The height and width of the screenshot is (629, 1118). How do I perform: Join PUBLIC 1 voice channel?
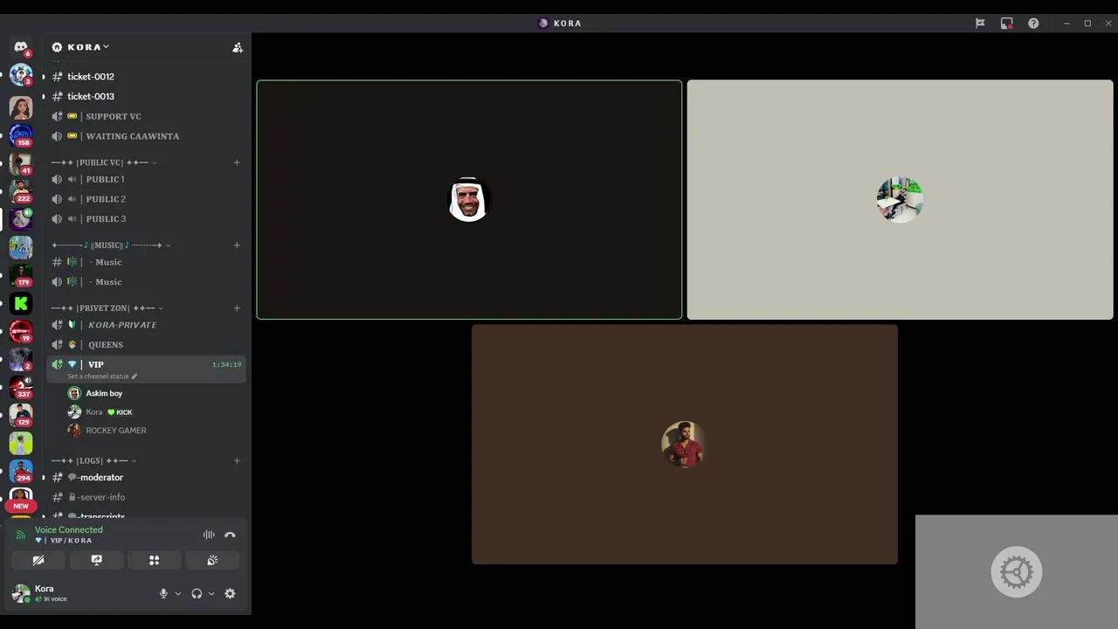pos(147,179)
